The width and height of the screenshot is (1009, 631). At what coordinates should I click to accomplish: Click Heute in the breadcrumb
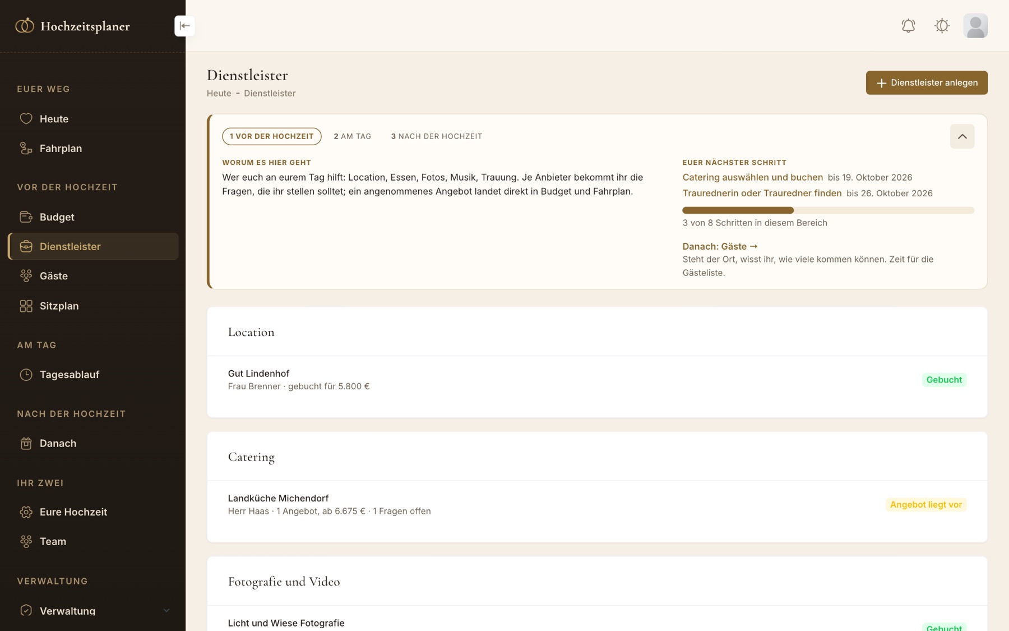(x=219, y=94)
